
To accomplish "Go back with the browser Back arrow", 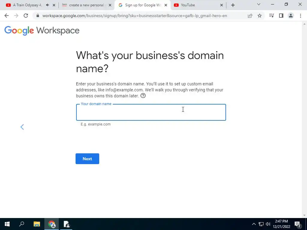I will point(7,16).
